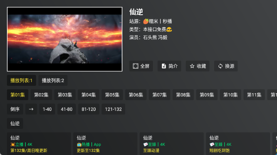Click the video preview player
277x155 pixels.
(65, 39)
